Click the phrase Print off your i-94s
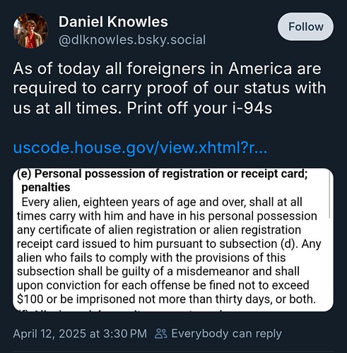This screenshot has width=347, height=353. [199, 108]
